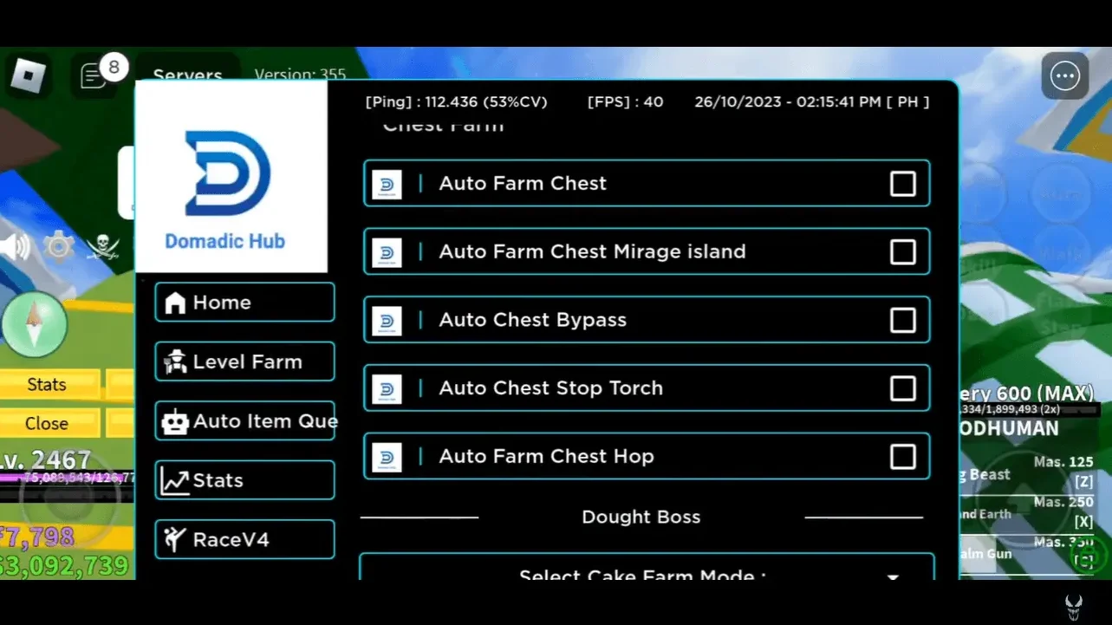
Task: Mute the game with the speaker icon
Action: coord(15,247)
